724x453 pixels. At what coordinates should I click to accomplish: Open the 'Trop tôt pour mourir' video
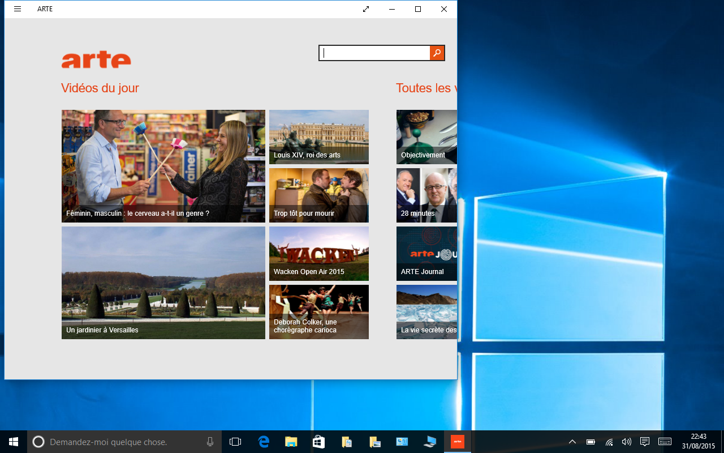(x=319, y=195)
